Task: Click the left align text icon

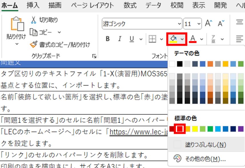Action: click(240, 39)
